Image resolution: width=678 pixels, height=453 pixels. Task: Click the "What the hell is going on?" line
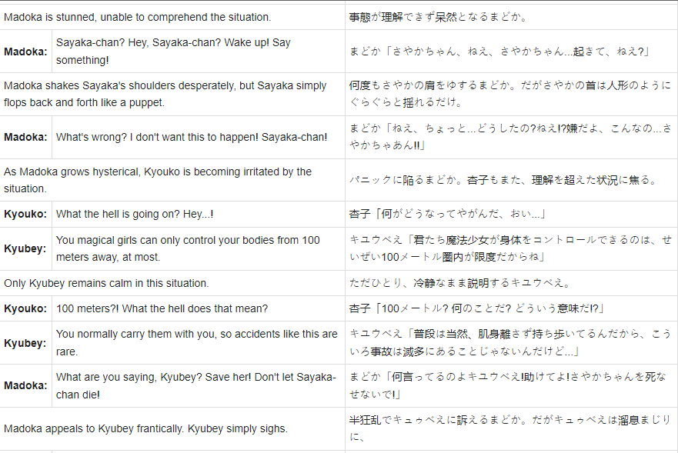pos(135,214)
